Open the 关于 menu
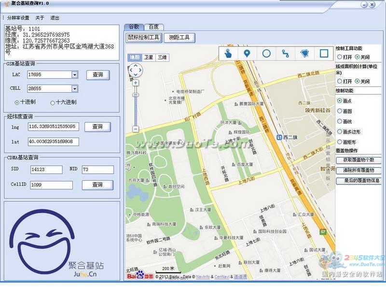The height and width of the screenshot is (287, 386). [40, 18]
